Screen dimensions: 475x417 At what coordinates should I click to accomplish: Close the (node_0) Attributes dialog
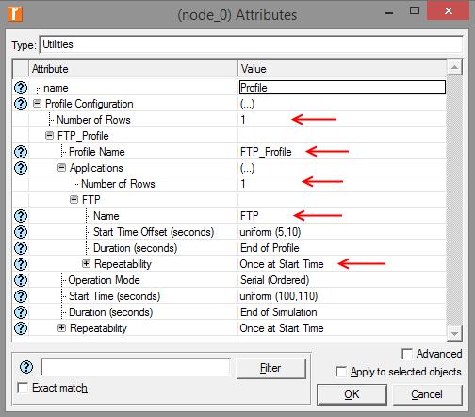coord(449,11)
